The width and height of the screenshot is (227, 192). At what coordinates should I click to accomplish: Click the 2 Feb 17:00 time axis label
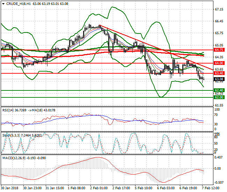point(121,188)
